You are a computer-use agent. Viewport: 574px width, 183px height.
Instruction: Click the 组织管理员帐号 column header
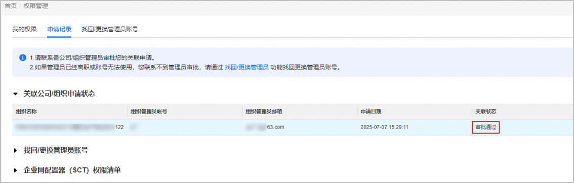(x=184, y=111)
